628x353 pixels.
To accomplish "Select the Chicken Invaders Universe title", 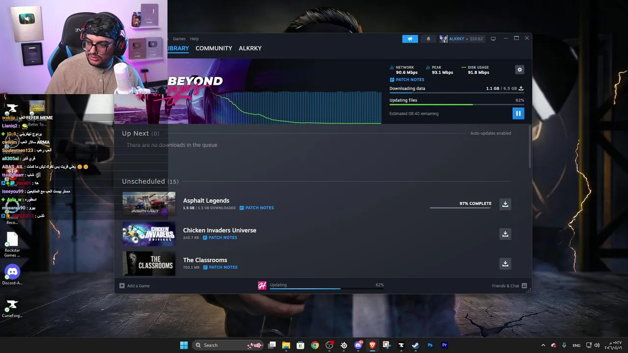I will [219, 230].
